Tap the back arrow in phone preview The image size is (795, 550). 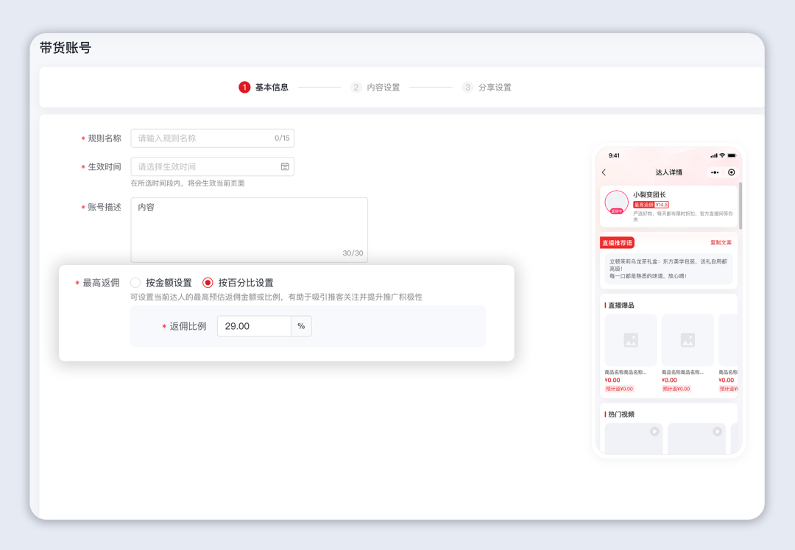pos(604,172)
